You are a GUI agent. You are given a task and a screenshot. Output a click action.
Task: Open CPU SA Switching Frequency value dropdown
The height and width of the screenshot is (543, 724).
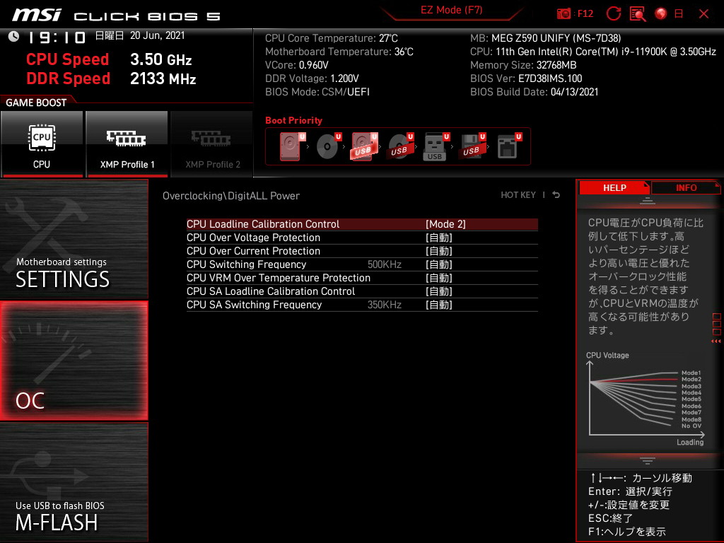pos(438,305)
